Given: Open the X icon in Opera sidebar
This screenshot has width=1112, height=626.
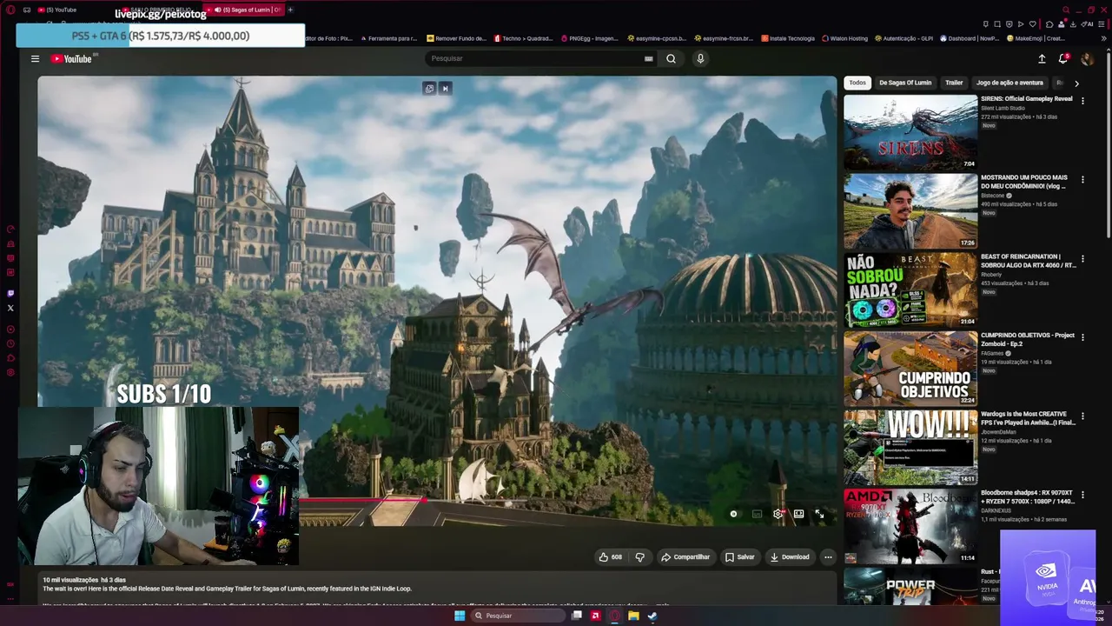Looking at the screenshot, I should coord(10,308).
